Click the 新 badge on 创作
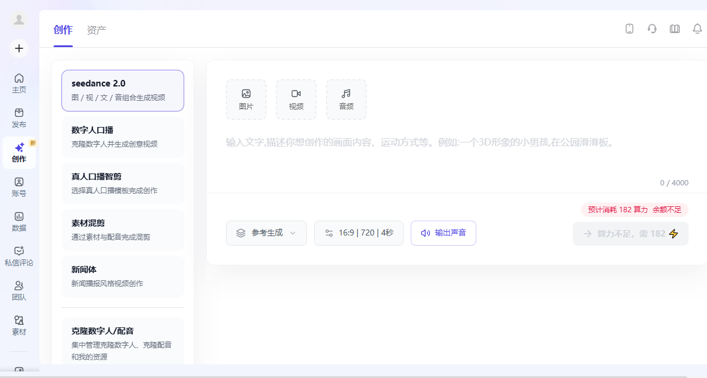The width and height of the screenshot is (707, 378). pos(32,144)
